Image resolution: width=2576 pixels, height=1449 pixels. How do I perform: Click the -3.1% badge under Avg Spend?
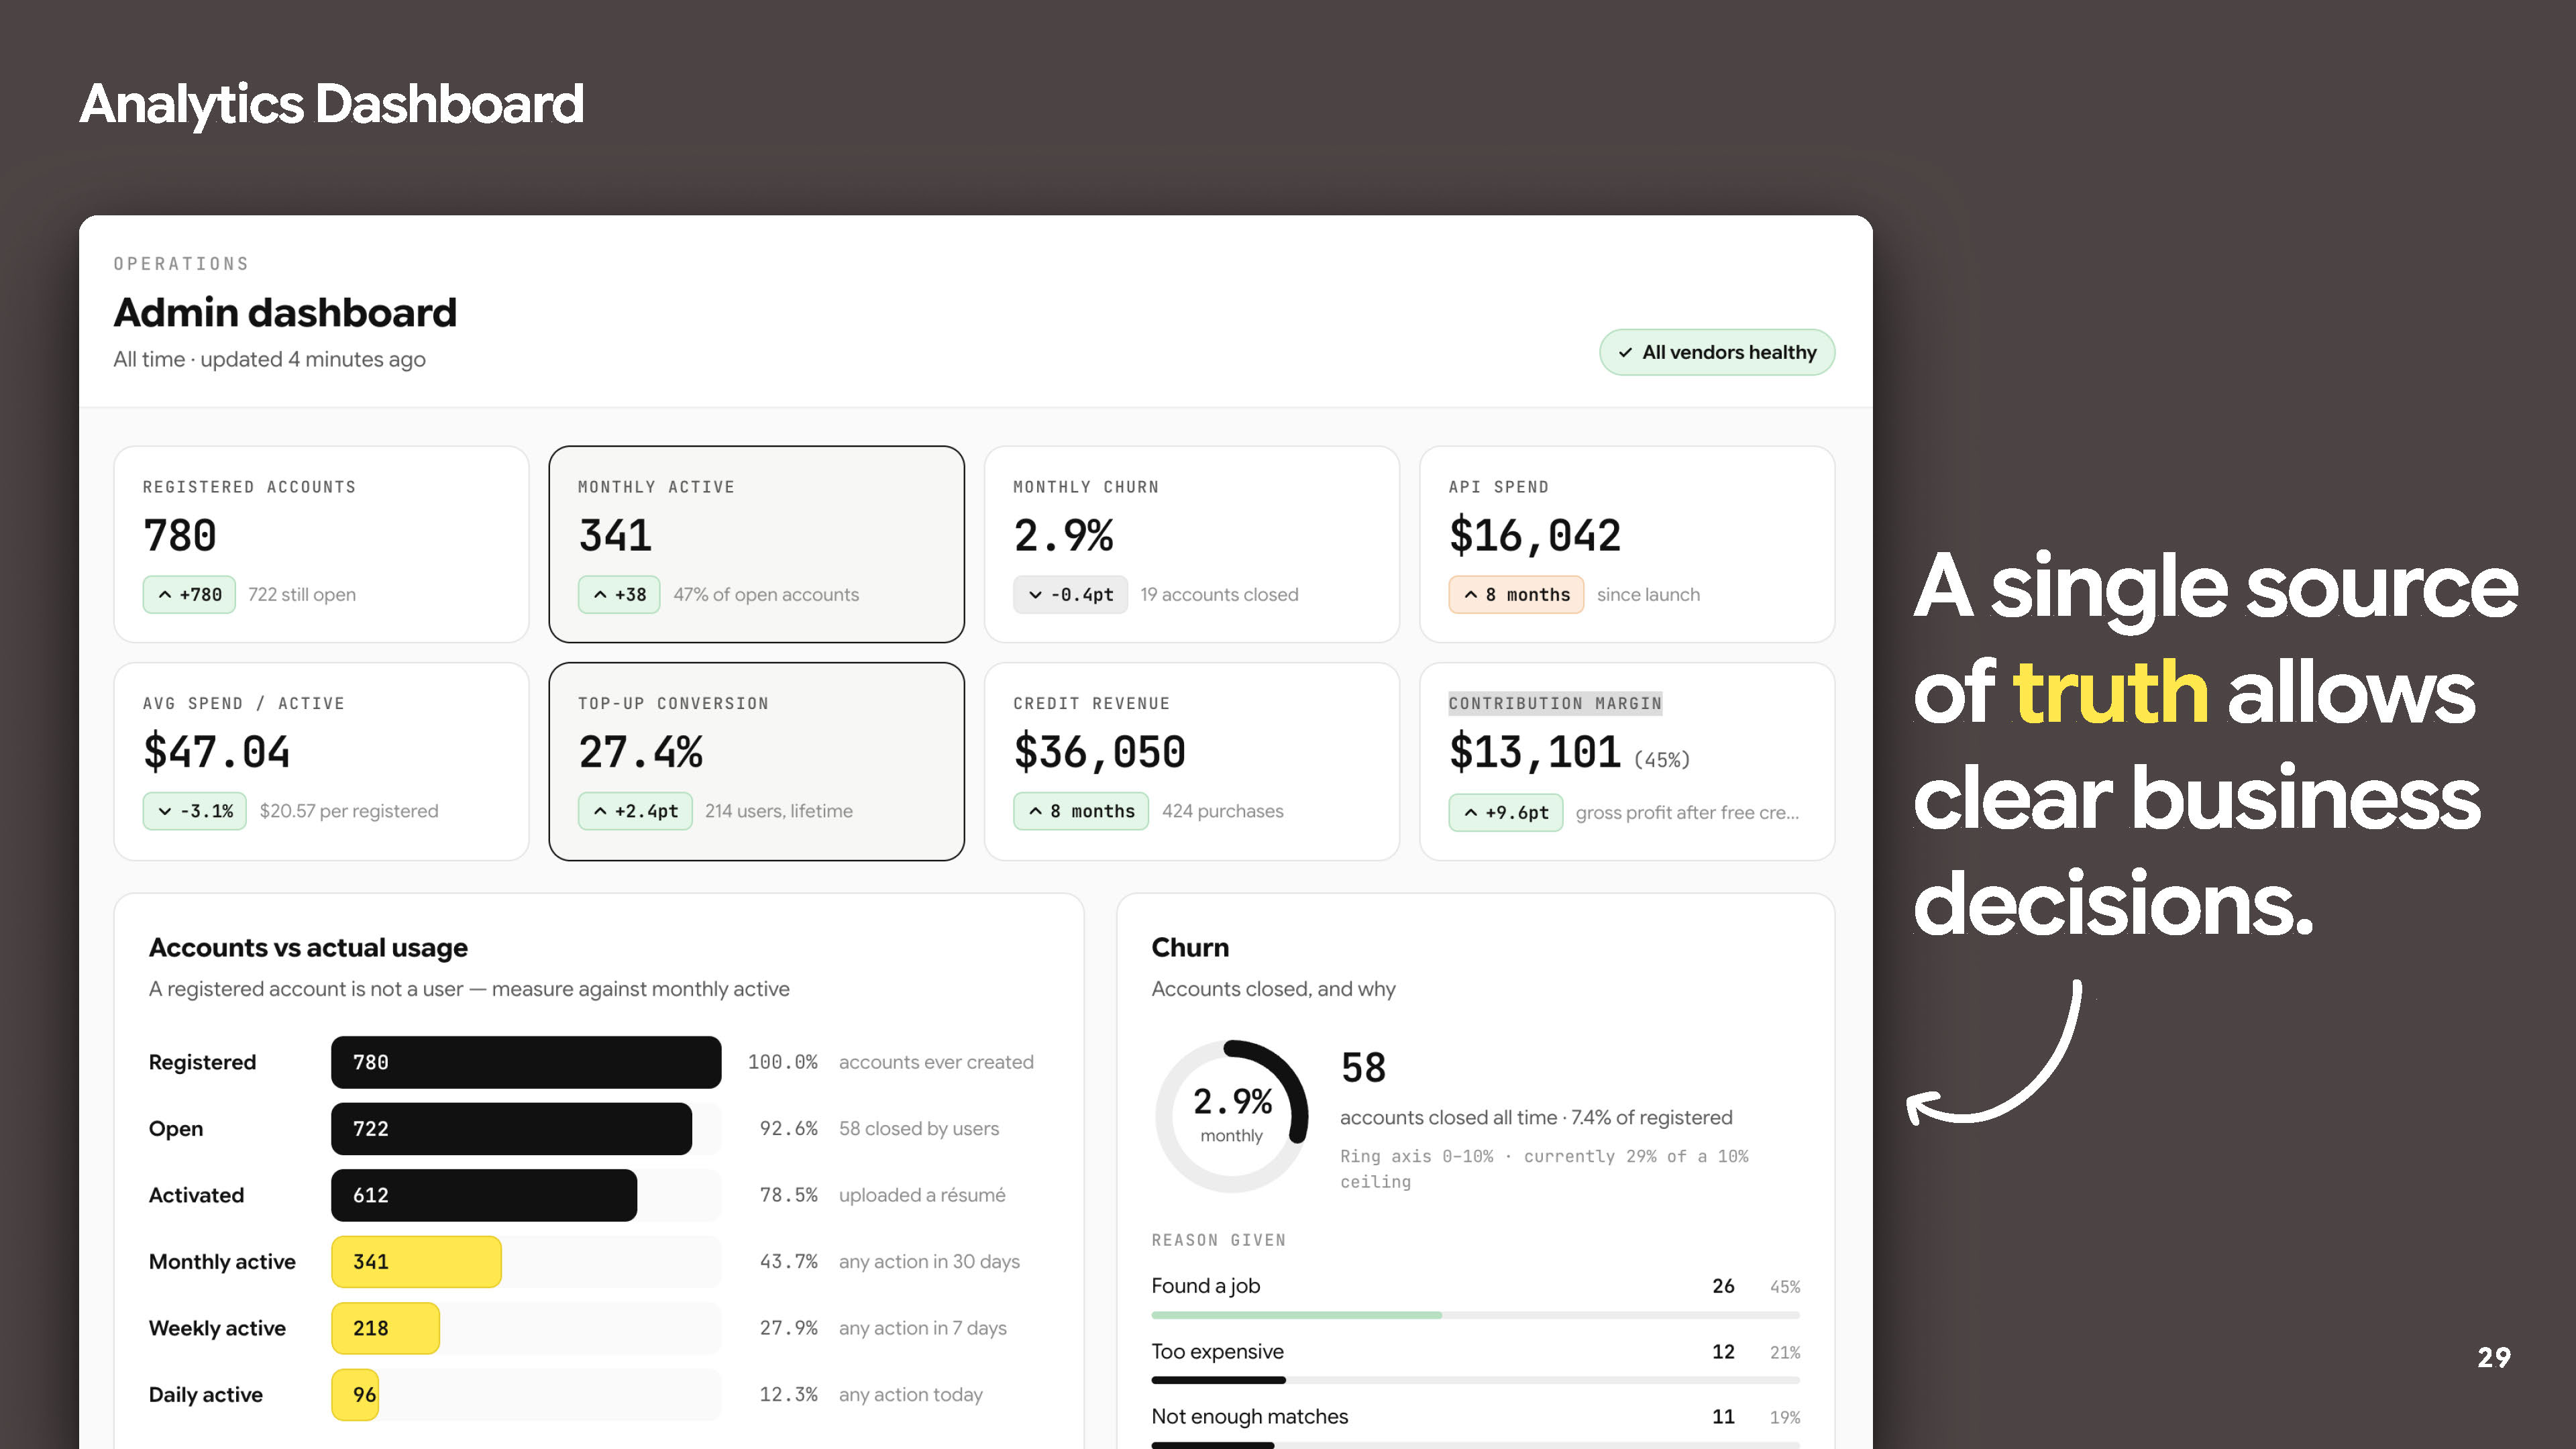click(x=195, y=811)
